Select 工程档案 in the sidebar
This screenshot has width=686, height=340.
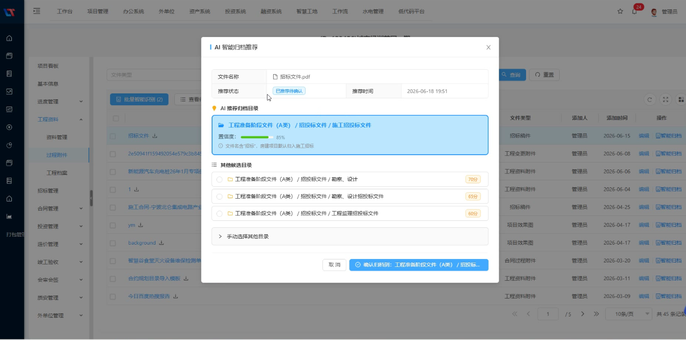point(56,172)
